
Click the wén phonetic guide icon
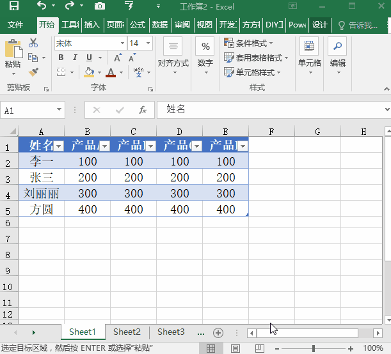pos(138,72)
